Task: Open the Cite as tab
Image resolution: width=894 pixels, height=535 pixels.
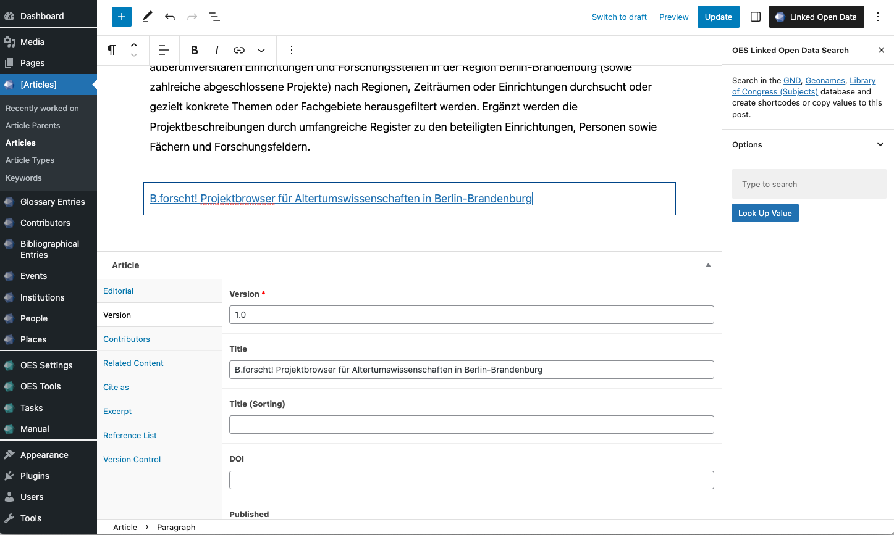Action: click(159, 387)
